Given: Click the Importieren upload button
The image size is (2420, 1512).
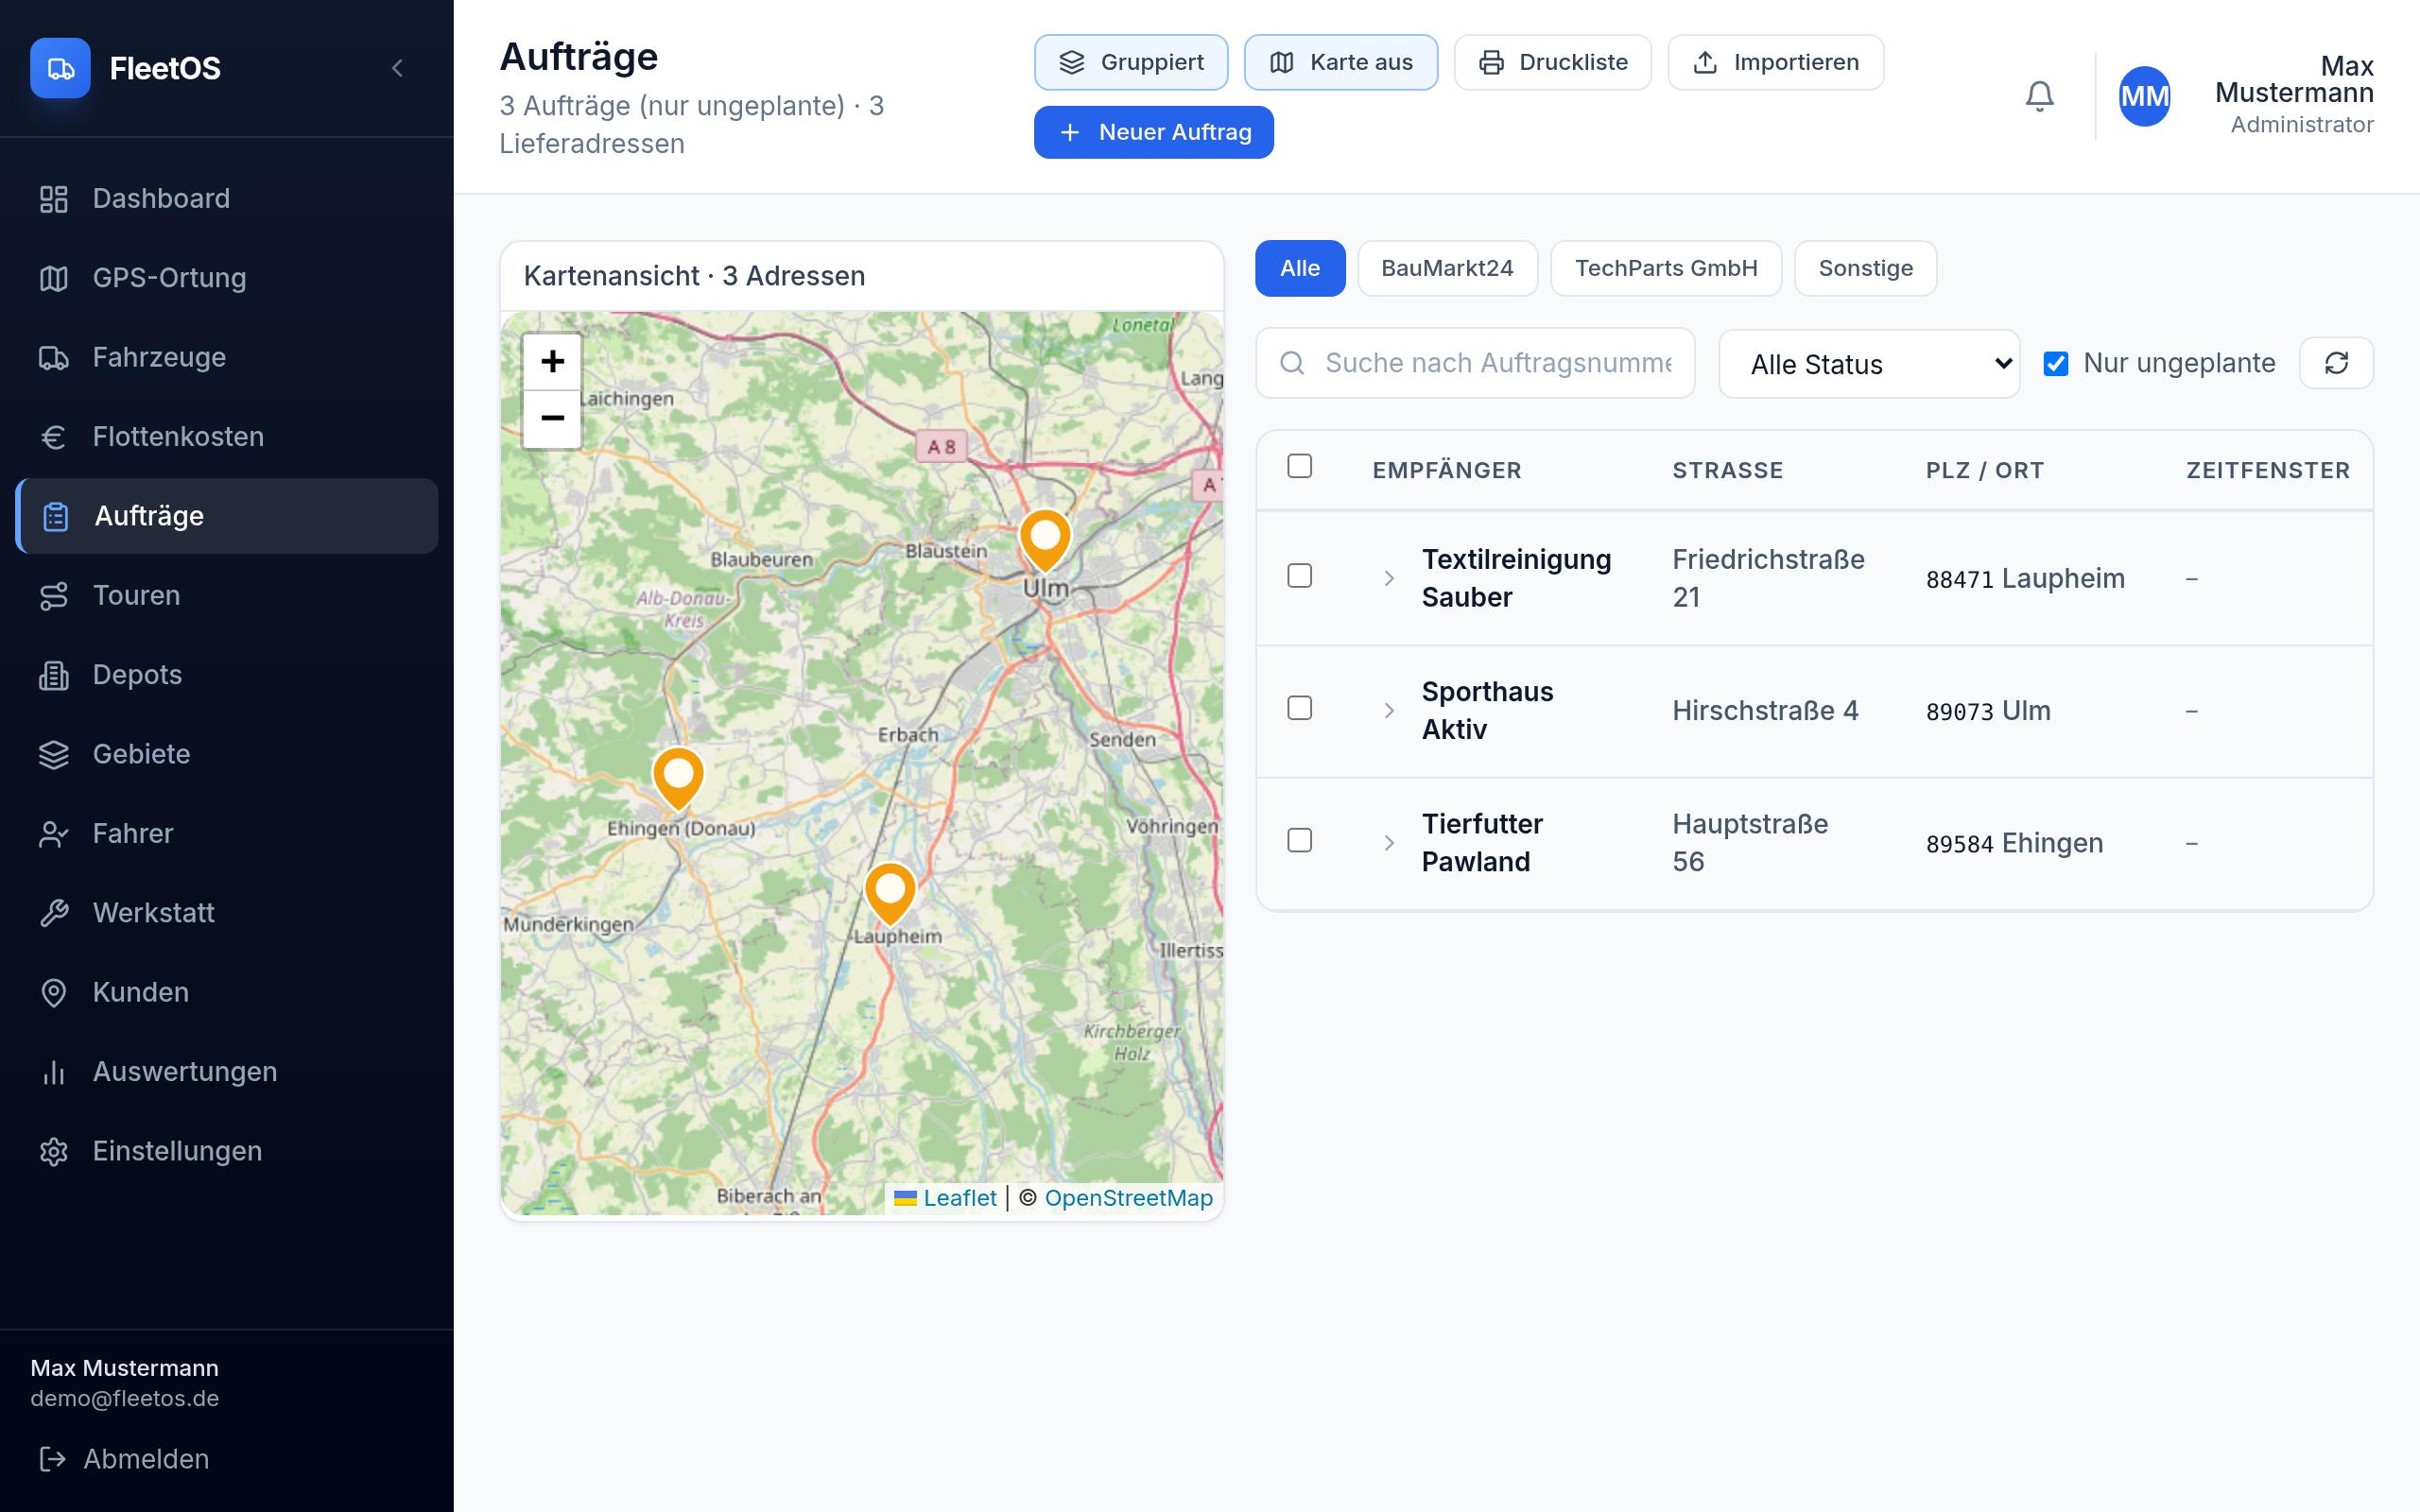Looking at the screenshot, I should [x=1776, y=62].
